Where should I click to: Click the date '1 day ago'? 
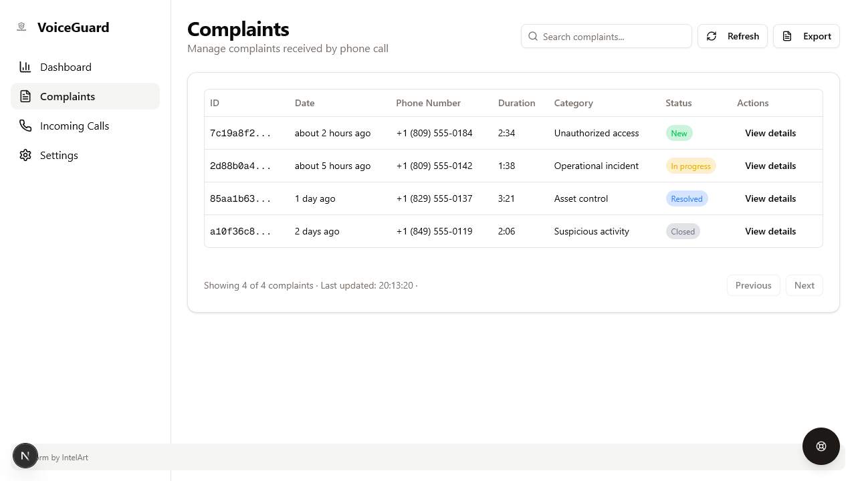coord(315,198)
